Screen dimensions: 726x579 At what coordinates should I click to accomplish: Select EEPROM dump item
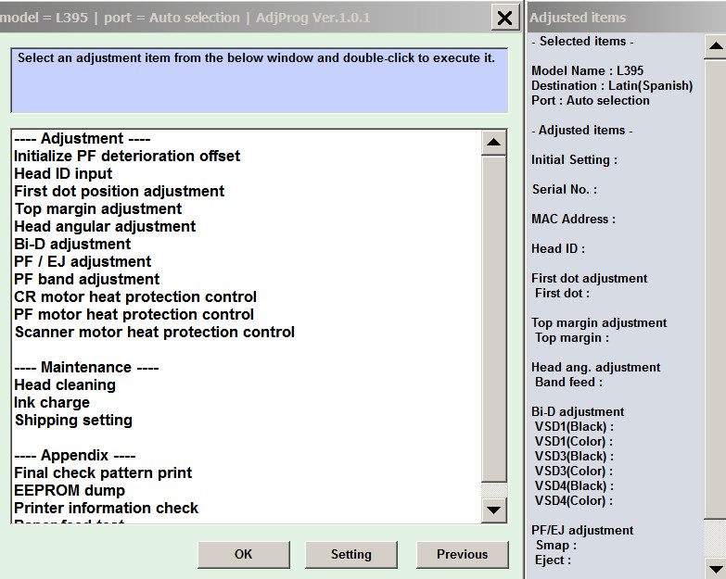tap(70, 490)
